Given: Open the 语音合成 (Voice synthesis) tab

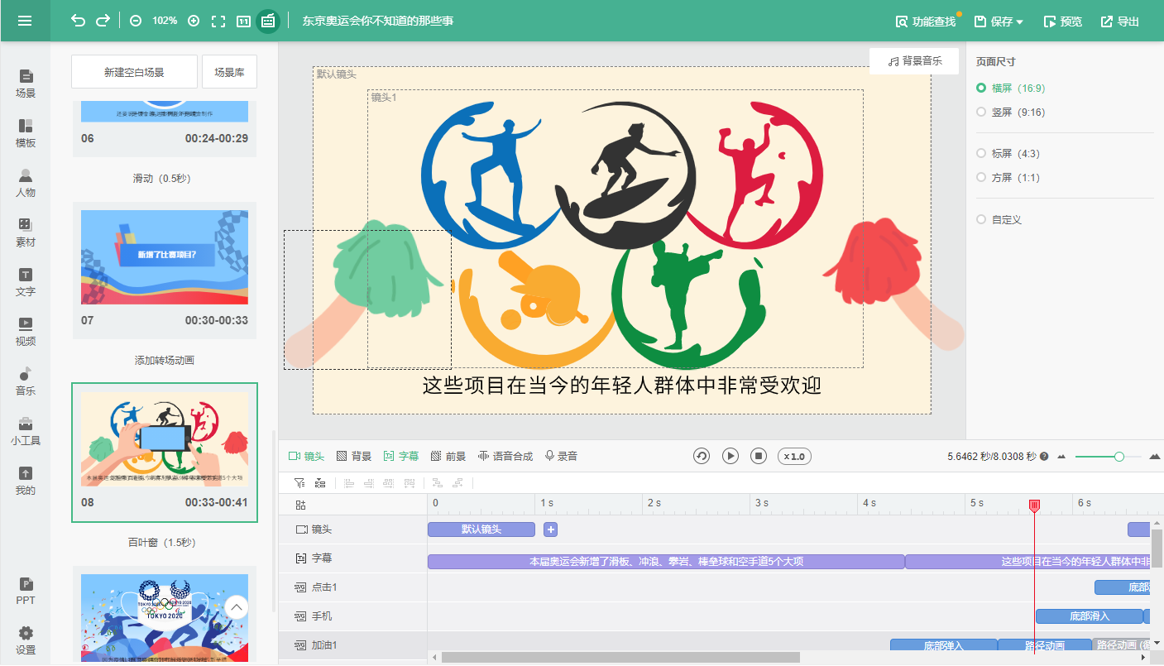Looking at the screenshot, I should [505, 456].
